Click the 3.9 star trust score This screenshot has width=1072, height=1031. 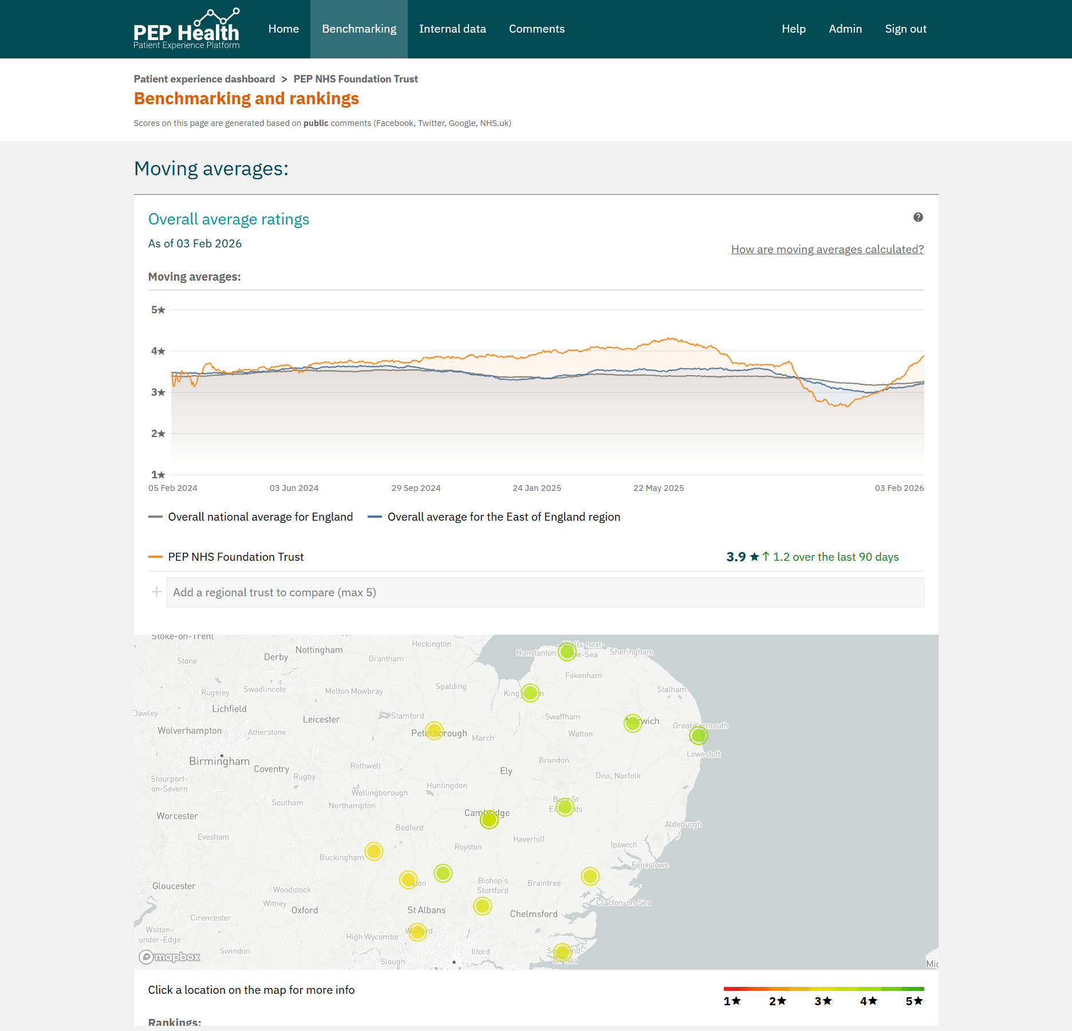coord(742,557)
